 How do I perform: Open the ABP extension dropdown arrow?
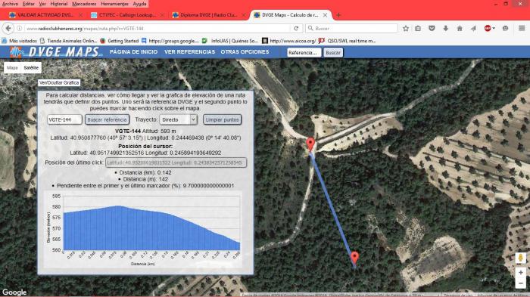click(x=494, y=29)
